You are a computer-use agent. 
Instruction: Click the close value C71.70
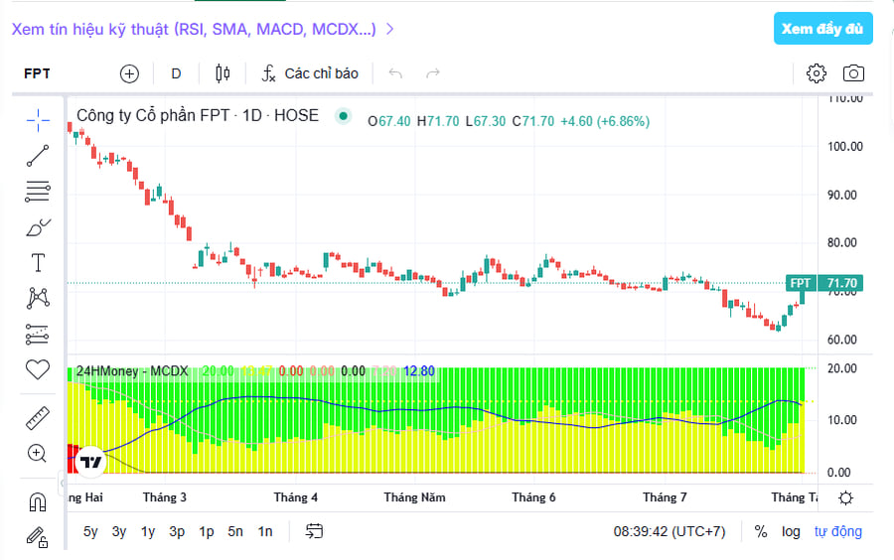[533, 121]
